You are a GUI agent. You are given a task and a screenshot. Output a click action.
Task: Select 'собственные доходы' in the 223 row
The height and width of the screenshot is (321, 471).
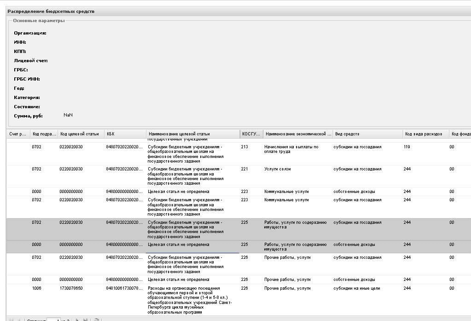(x=354, y=192)
